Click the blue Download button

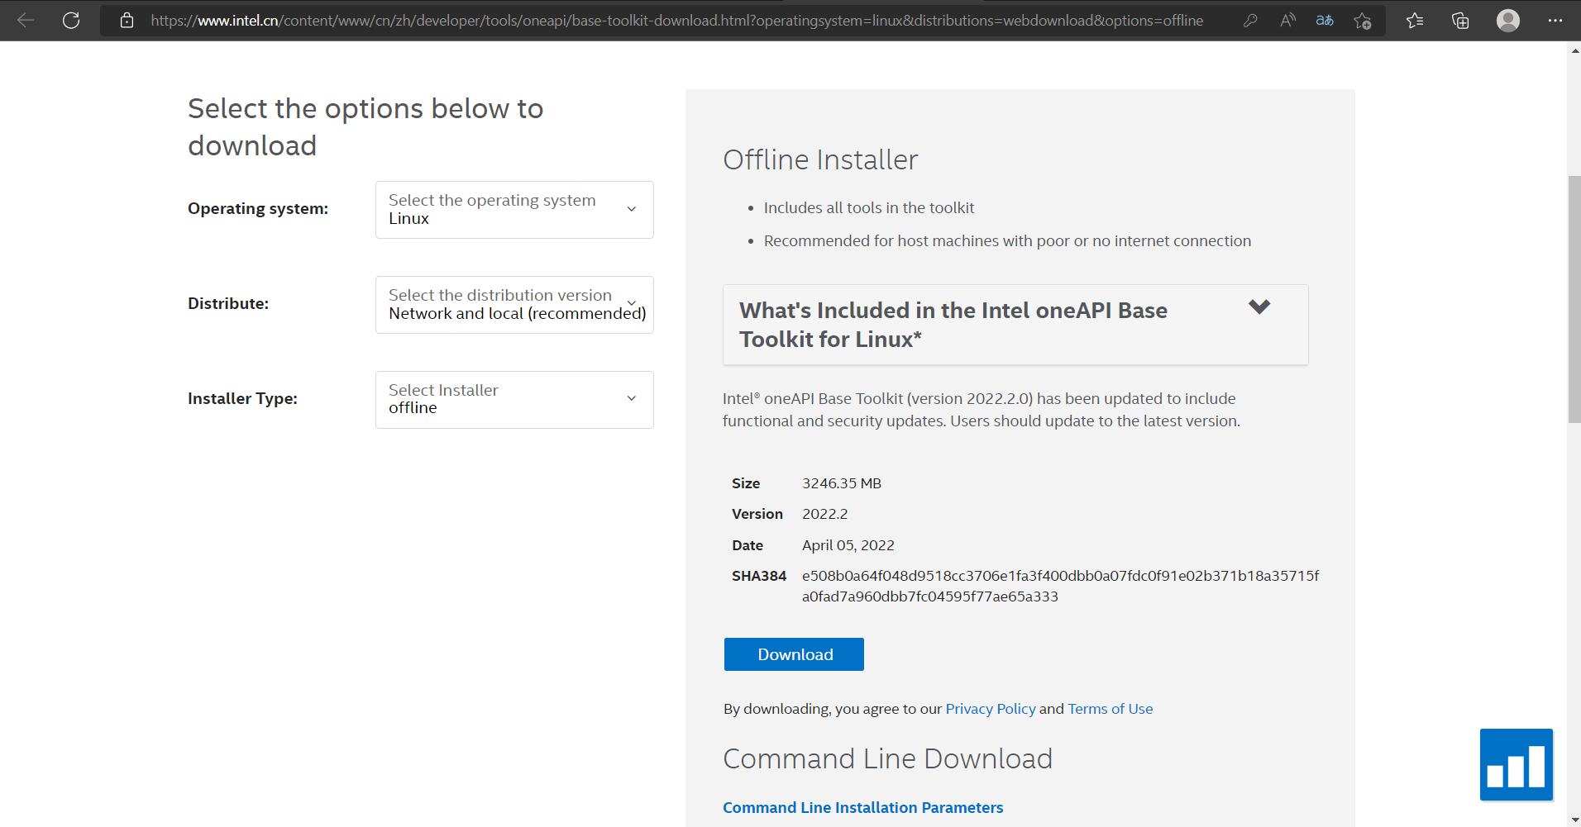coord(794,654)
